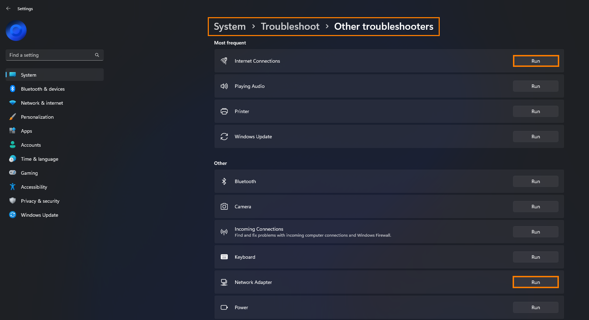Click the Power battery icon

tap(224, 307)
